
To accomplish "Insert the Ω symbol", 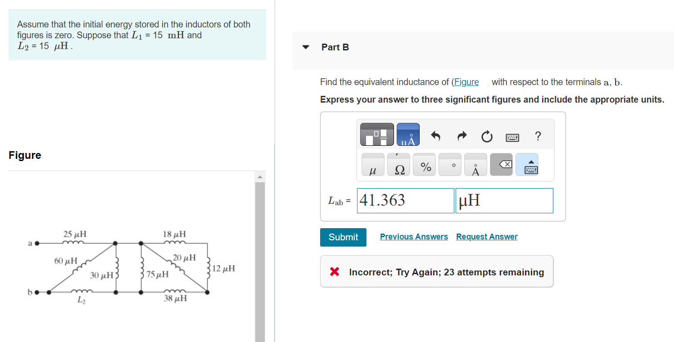I will [x=398, y=164].
